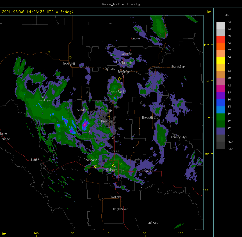Image resolution: width=242 pixels, height=237 pixels.
Task: Select the asterisk marker above Limestone label
Action: pos(43,97)
